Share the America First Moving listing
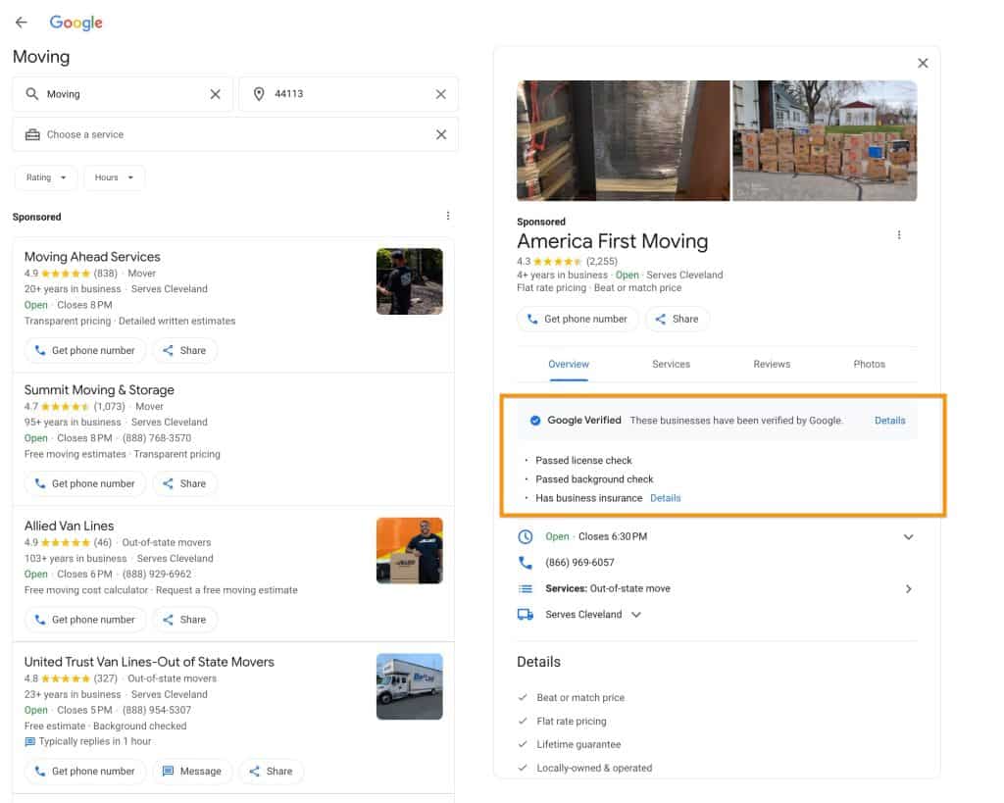 point(677,319)
